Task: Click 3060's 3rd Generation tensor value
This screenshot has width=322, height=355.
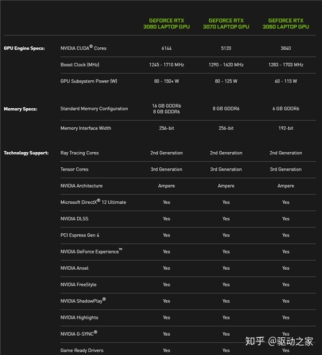Action: click(x=286, y=169)
